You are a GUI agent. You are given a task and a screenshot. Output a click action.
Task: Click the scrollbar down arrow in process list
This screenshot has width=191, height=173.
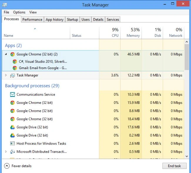tap(187, 156)
